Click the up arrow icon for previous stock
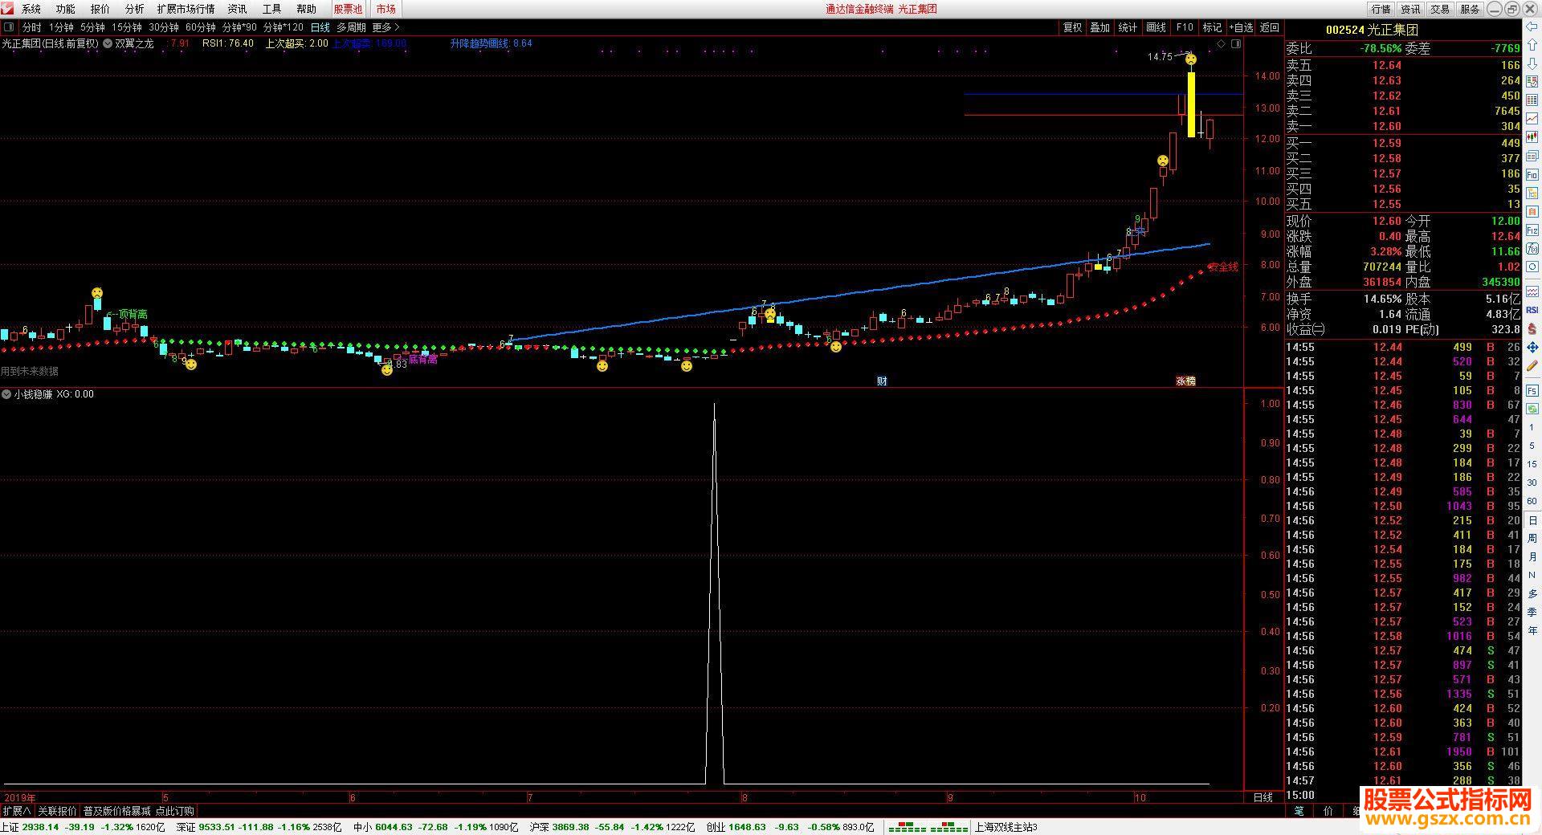This screenshot has height=835, width=1542. [x=1532, y=46]
